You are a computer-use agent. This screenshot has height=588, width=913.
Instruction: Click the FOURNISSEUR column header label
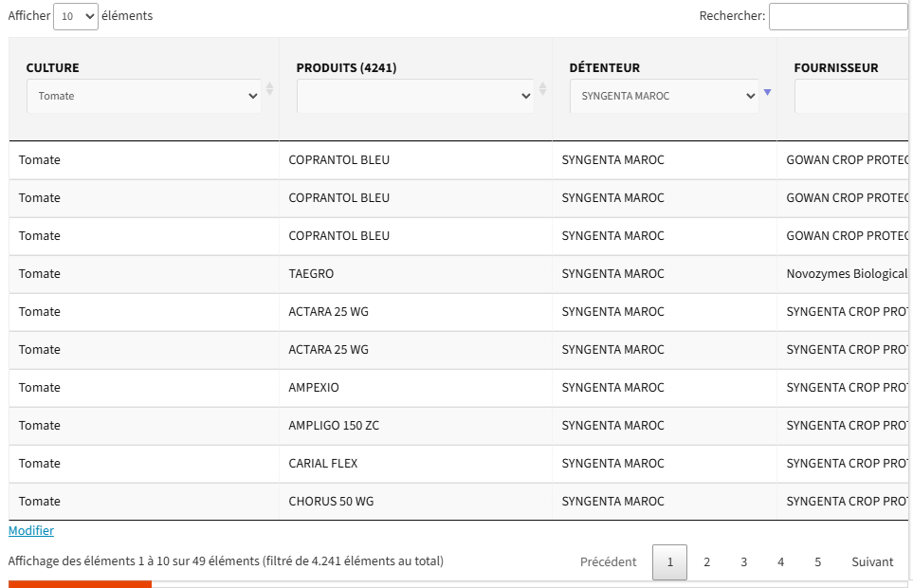pos(836,67)
